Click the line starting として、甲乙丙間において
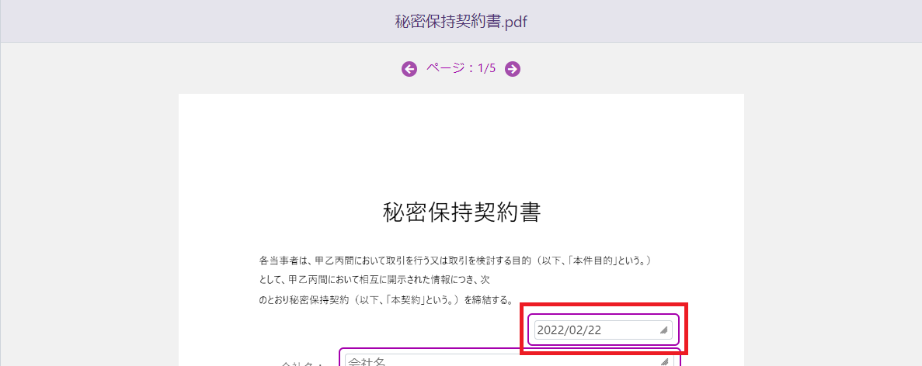Image resolution: width=922 pixels, height=366 pixels. point(374,280)
